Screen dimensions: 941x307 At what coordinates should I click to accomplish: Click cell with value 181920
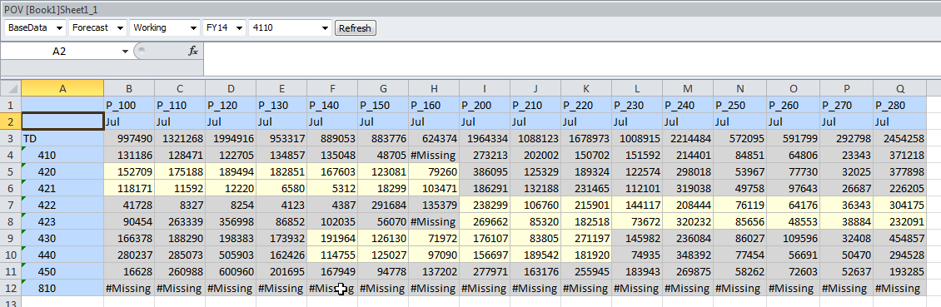coord(586,255)
